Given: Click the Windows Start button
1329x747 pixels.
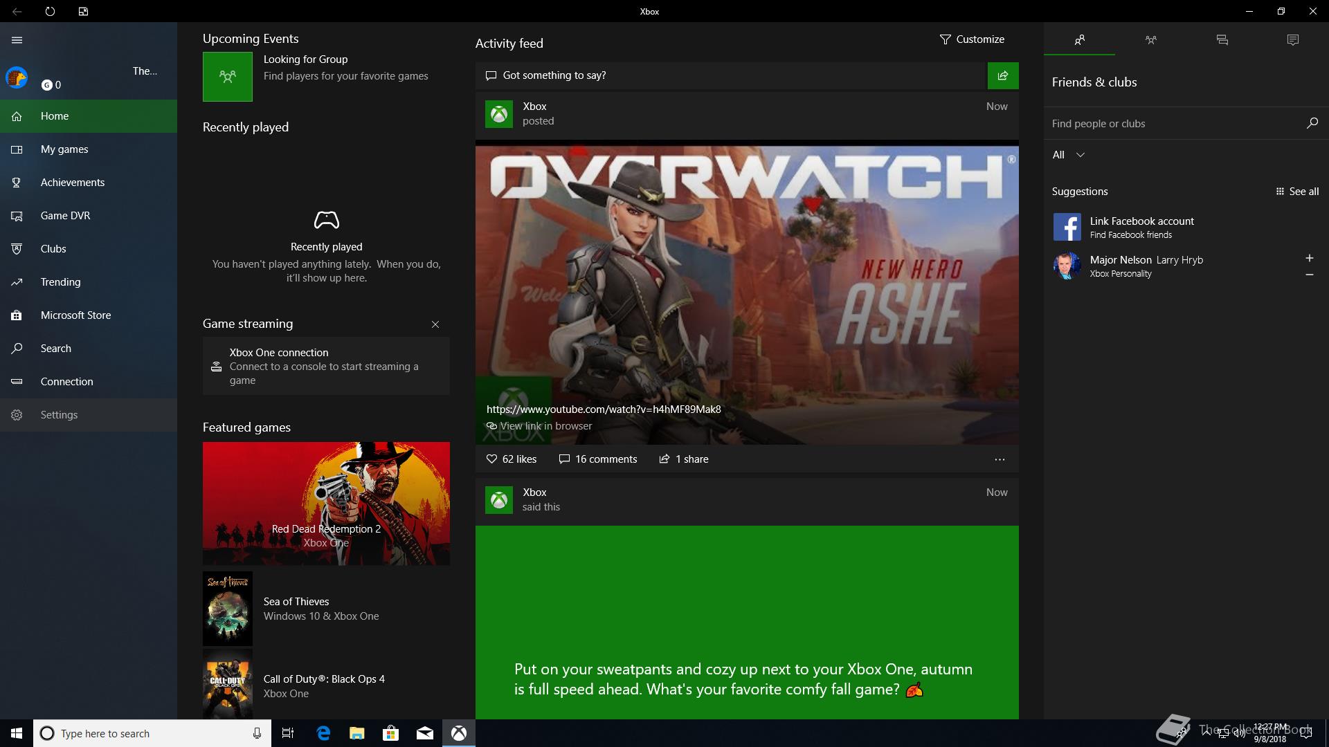Looking at the screenshot, I should coord(17,733).
